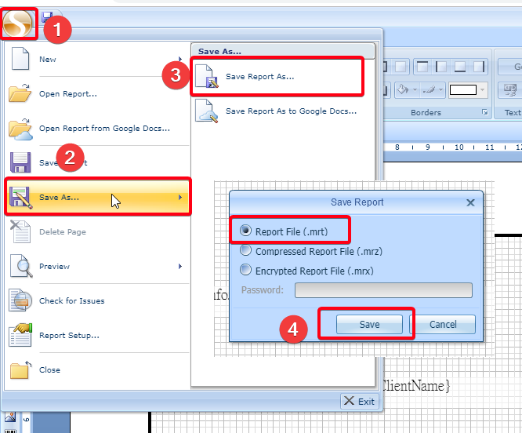
Task: Click the Password input field
Action: tap(383, 290)
